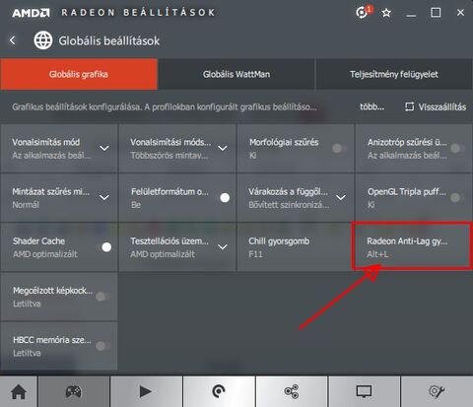Switch to Globális grafika tab
473x407 pixels.
(79, 74)
